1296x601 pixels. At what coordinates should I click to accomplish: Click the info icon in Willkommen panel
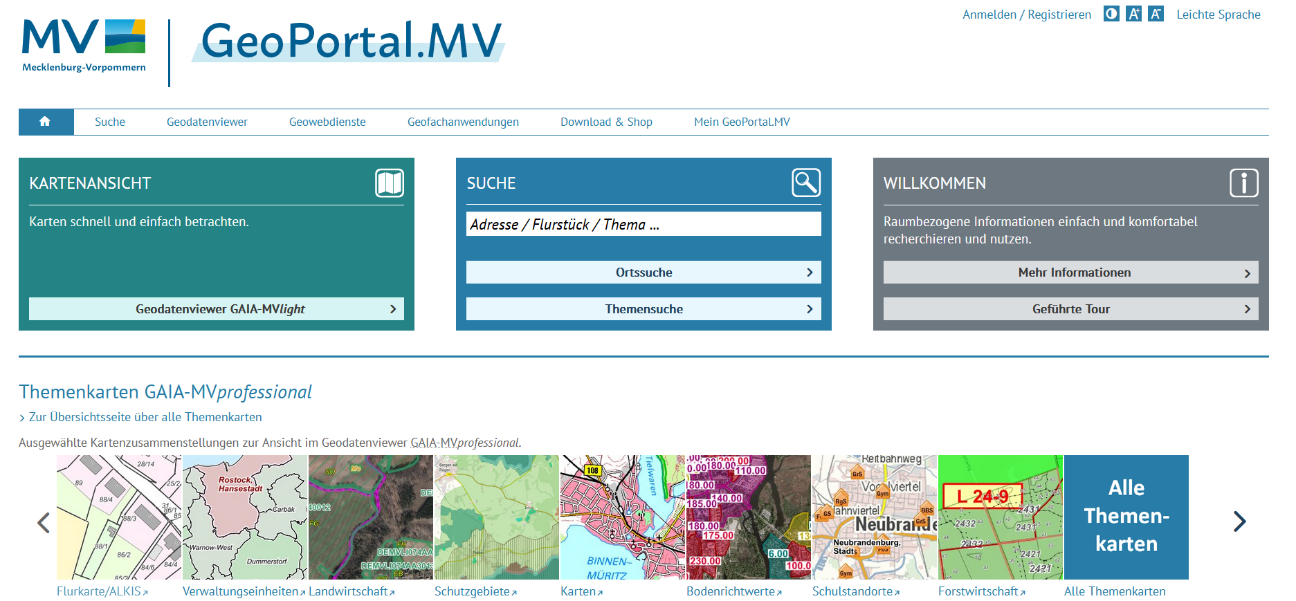tap(1243, 183)
